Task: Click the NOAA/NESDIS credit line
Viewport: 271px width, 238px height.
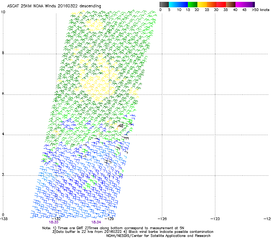Action: (x=158, y=236)
